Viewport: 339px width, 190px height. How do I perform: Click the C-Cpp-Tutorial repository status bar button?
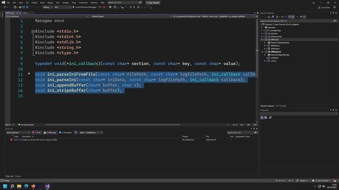tap(321, 180)
